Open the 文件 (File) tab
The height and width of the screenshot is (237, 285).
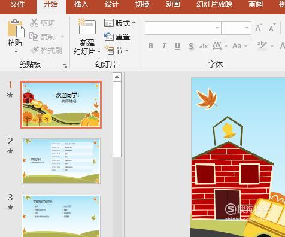(17, 4)
